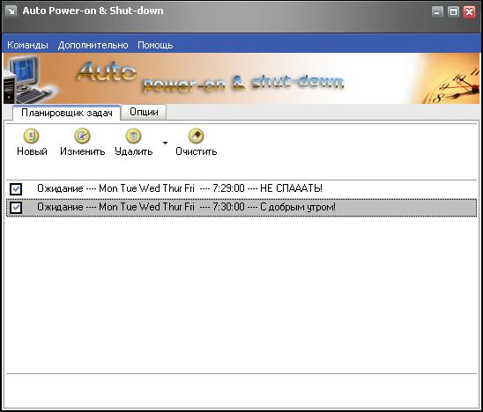This screenshot has width=483, height=412.
Task: Uncheck the 7:30:00 С добрым утром! checkbox
Action: pos(16,208)
